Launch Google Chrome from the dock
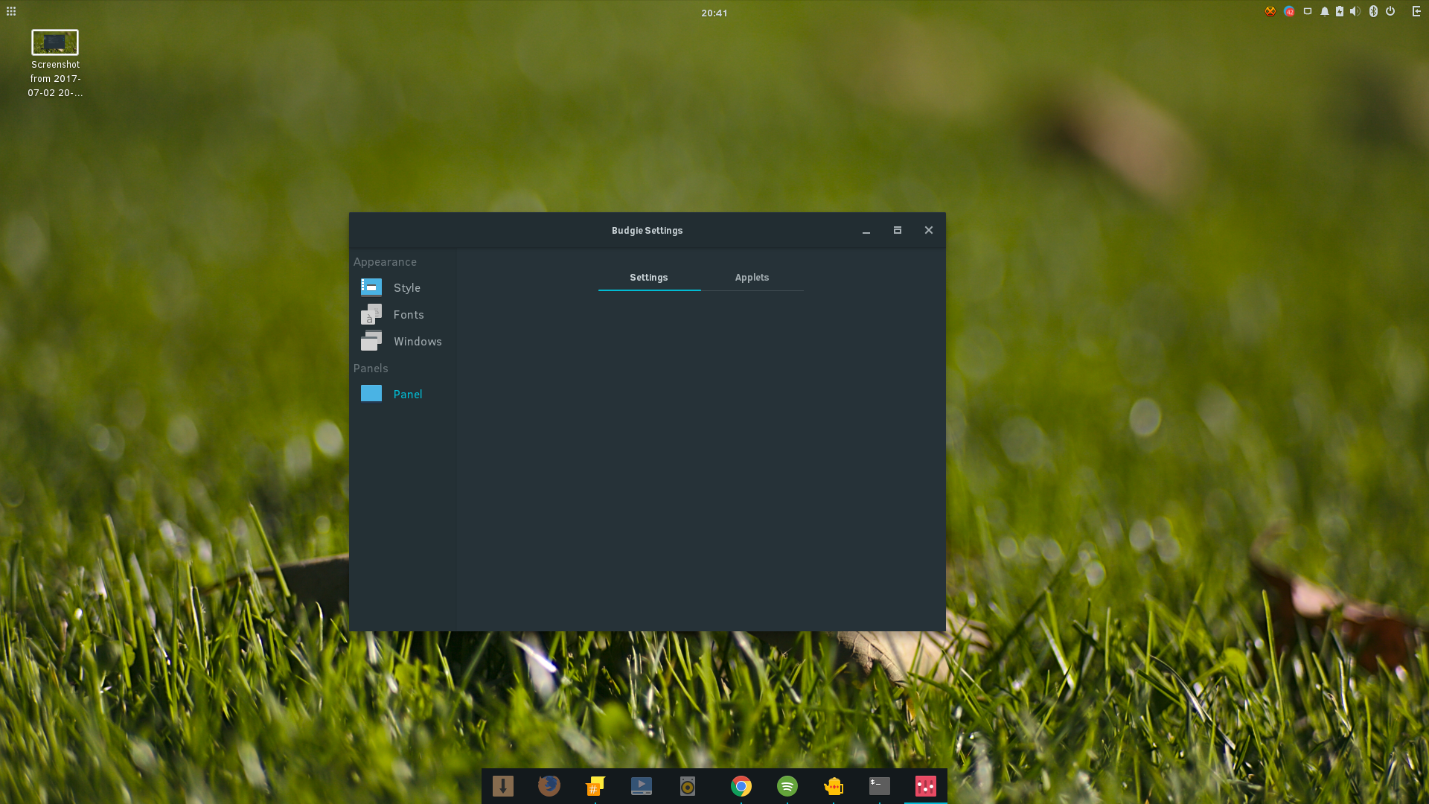Viewport: 1429px width, 804px height. 741,786
